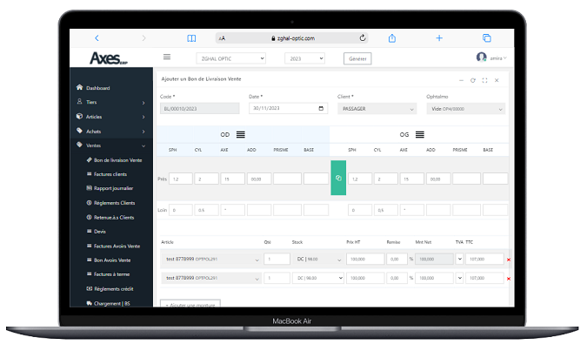
Task: Click the green copy OD to OG button
Action: 338,178
